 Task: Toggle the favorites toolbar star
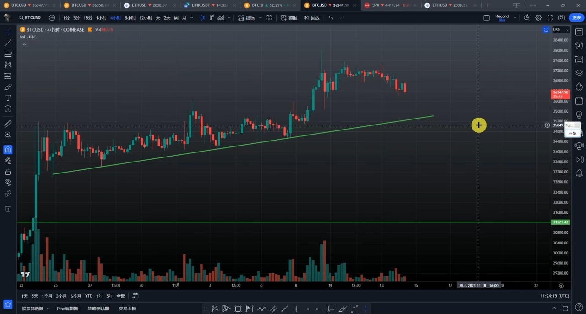tap(8, 304)
